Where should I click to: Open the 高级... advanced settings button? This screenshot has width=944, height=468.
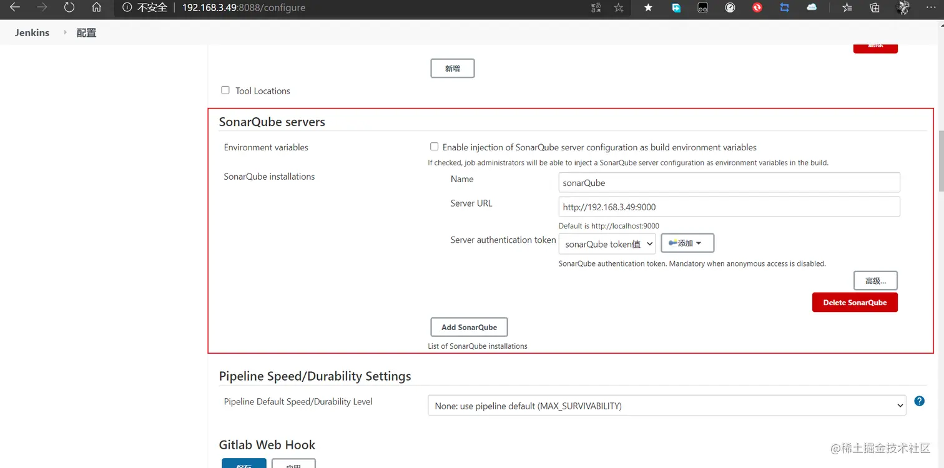[875, 281]
